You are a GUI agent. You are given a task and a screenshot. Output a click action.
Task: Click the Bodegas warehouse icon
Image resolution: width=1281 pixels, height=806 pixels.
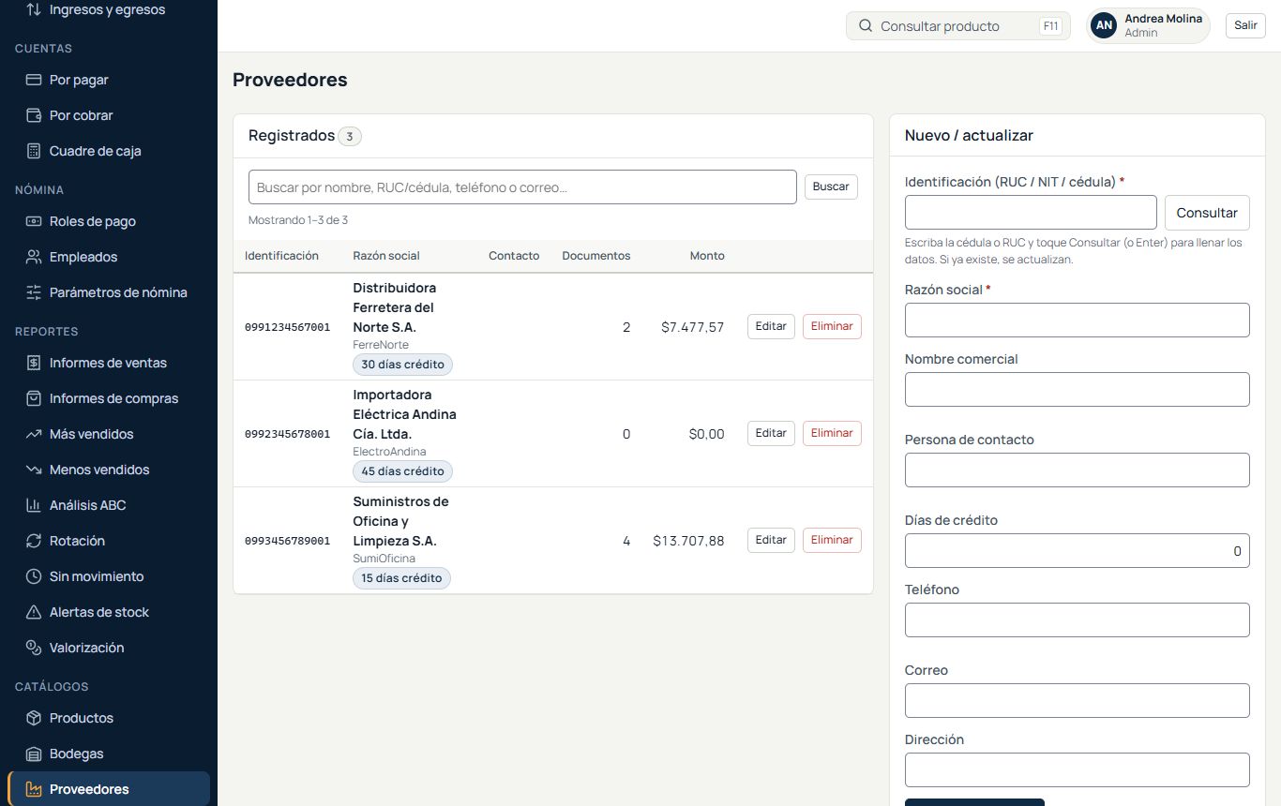[34, 754]
